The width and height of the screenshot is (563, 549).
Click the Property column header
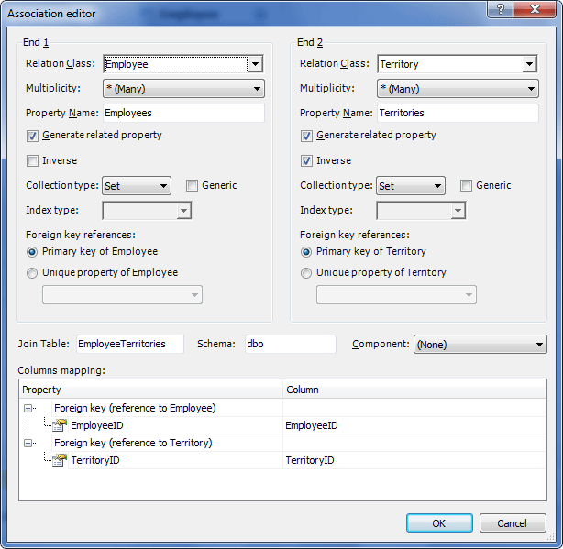(x=150, y=390)
